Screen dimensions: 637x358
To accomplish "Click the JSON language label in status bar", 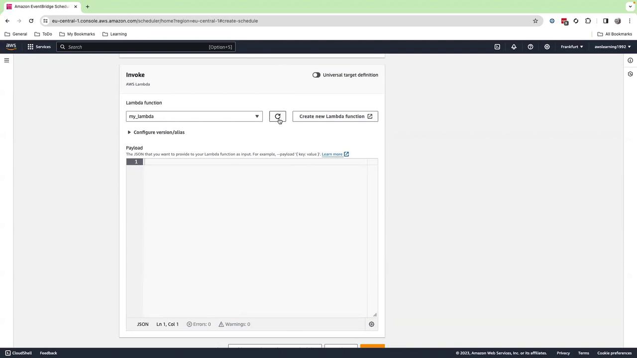I will click(x=143, y=324).
